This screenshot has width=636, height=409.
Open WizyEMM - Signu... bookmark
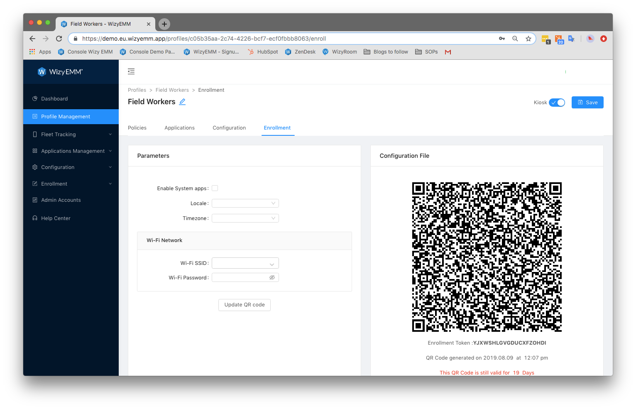[x=211, y=52]
